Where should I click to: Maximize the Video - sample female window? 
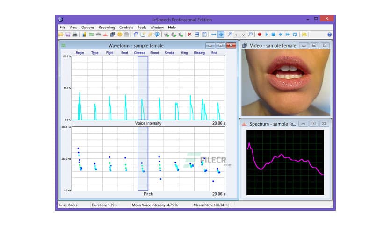click(314, 45)
